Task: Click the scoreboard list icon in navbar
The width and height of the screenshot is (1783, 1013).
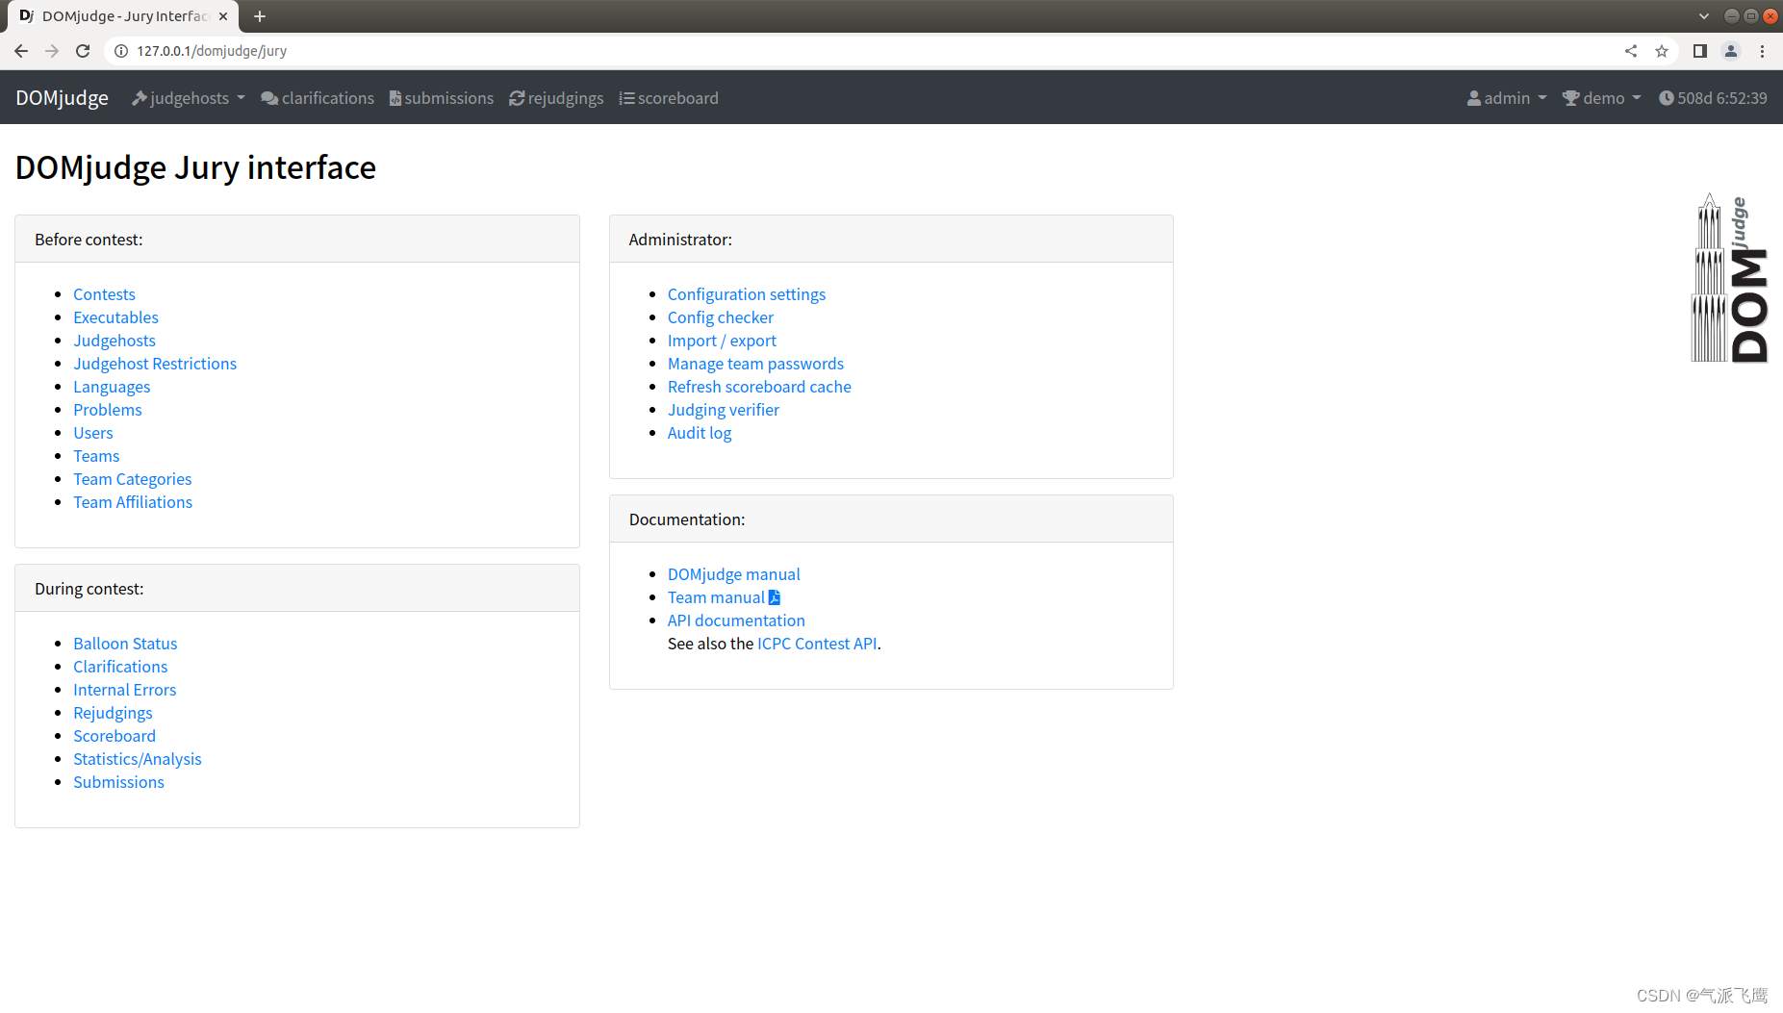Action: (627, 97)
